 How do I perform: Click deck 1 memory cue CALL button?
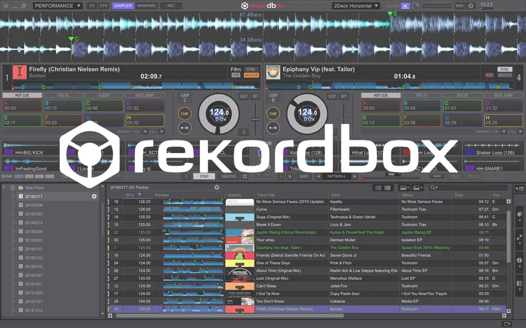tap(153, 132)
